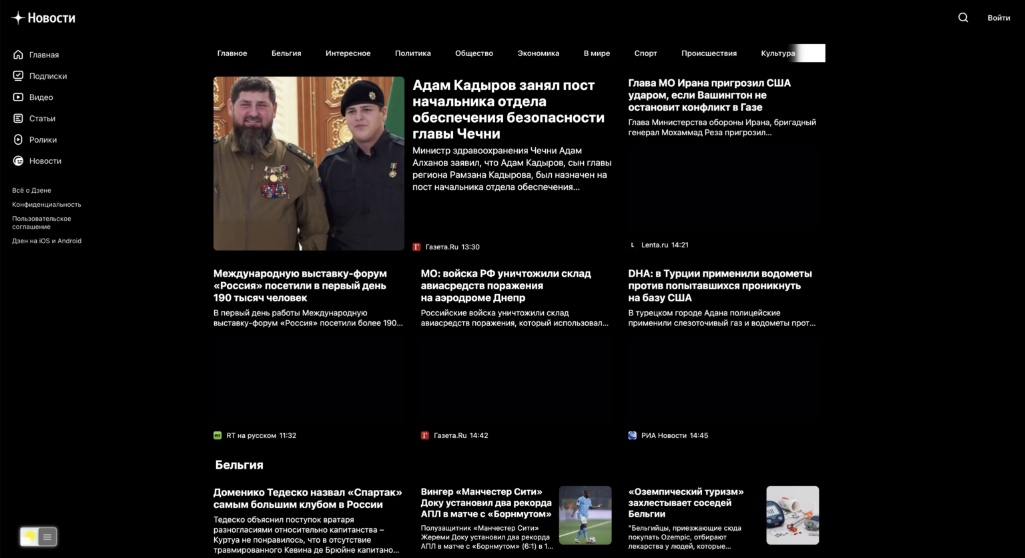Open the Ozempic story thumbnail image
Image resolution: width=1025 pixels, height=558 pixels.
click(x=792, y=515)
